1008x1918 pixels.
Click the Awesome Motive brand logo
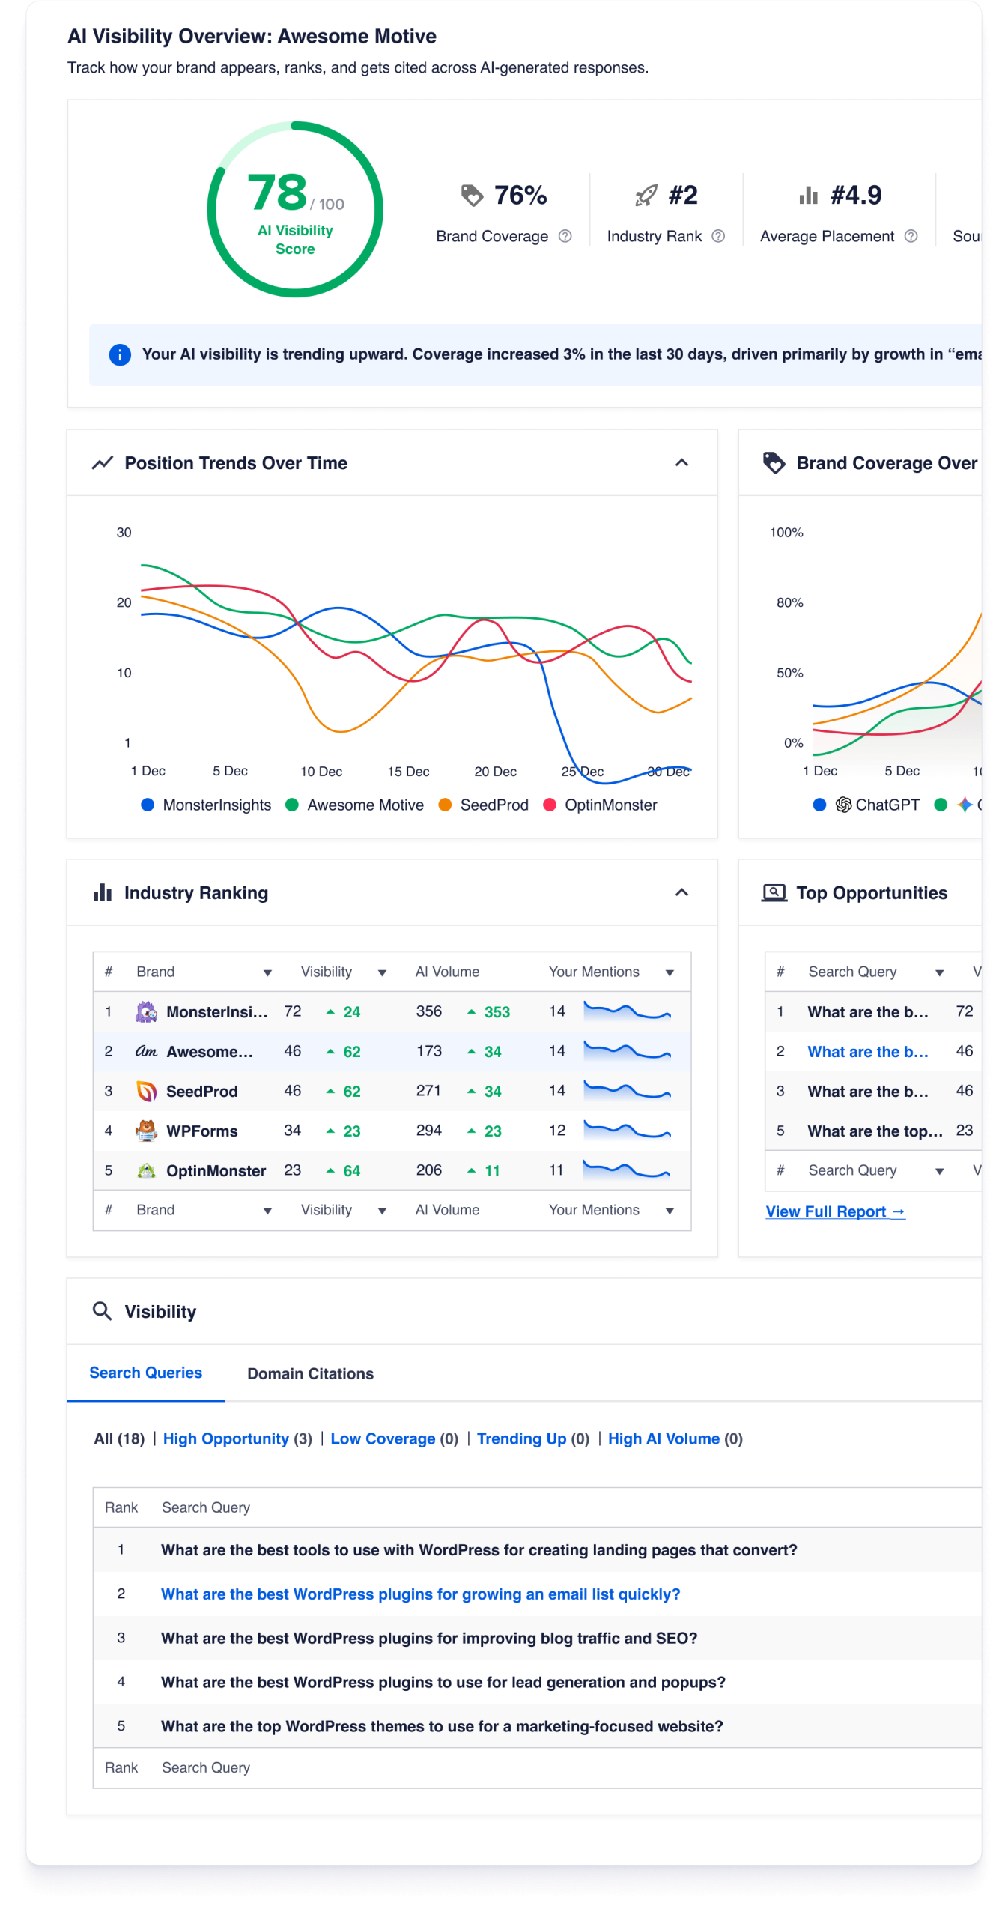point(146,1051)
